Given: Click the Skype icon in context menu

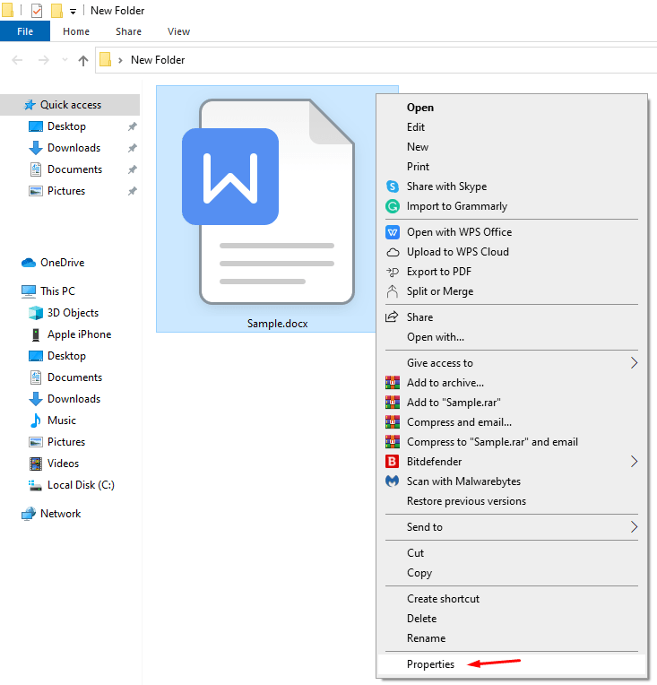Looking at the screenshot, I should click(393, 186).
